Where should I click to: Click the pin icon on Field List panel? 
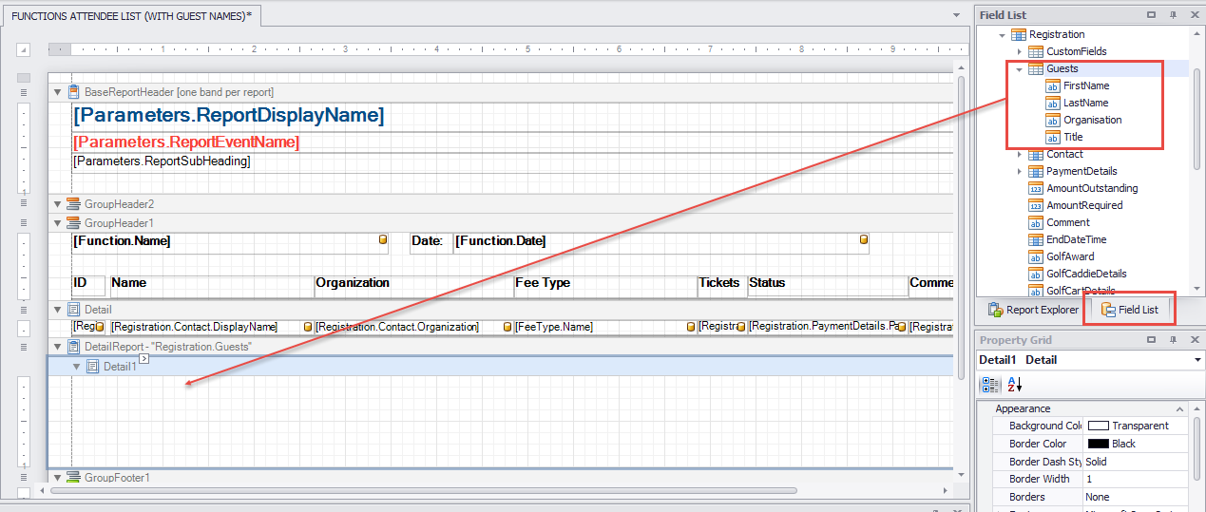tap(1173, 15)
